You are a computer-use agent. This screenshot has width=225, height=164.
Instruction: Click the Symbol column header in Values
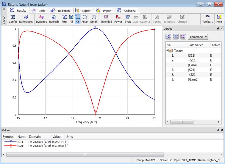(8, 137)
